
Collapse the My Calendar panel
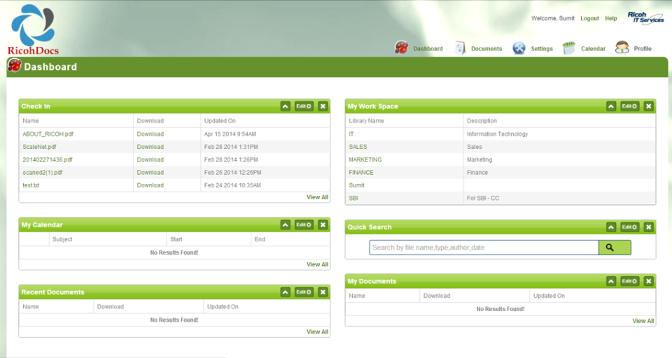(x=285, y=225)
